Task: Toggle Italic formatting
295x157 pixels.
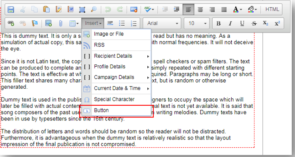Action: (230, 23)
